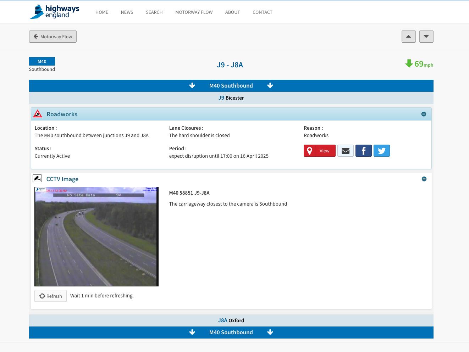Click the 'The hard shoulder is closed' text
The height and width of the screenshot is (352, 469).
point(199,135)
